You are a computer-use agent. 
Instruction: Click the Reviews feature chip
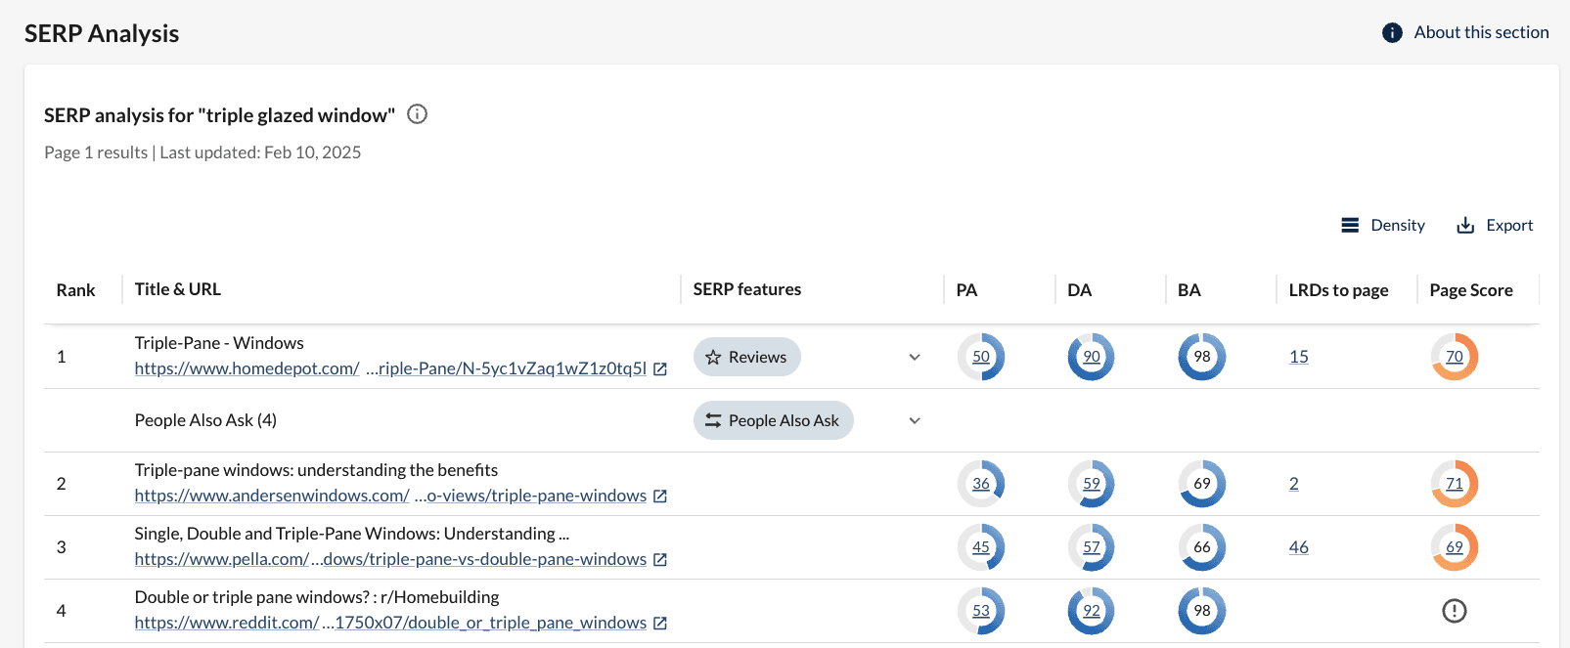tap(746, 358)
